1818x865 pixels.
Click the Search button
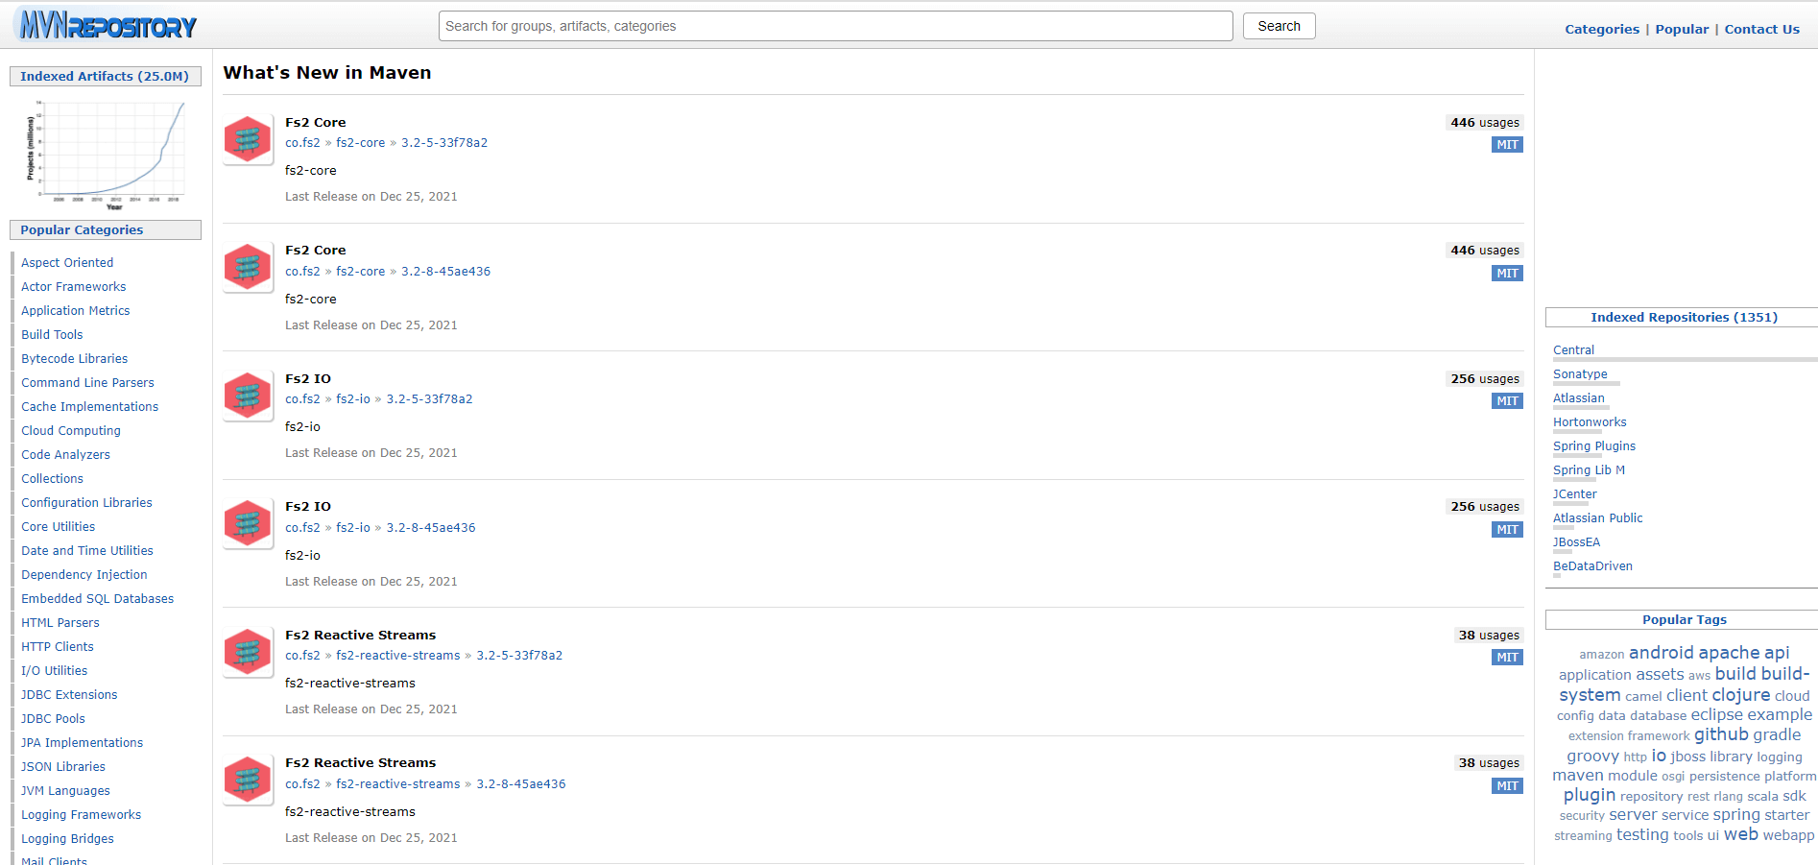click(1279, 26)
